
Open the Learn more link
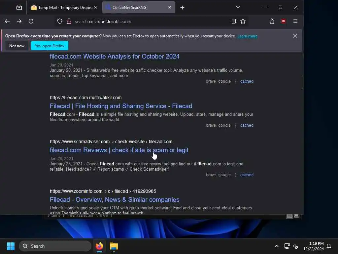[x=248, y=36]
